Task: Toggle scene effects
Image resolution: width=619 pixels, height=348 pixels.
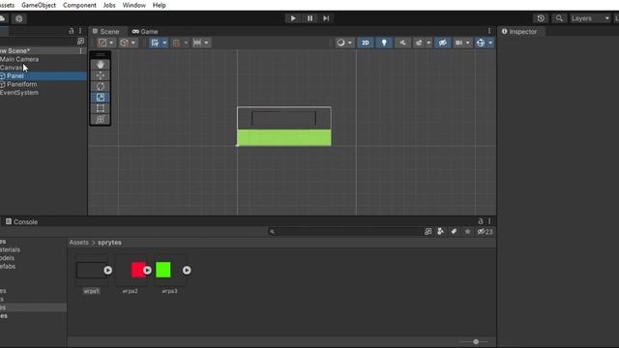Action: pos(419,43)
